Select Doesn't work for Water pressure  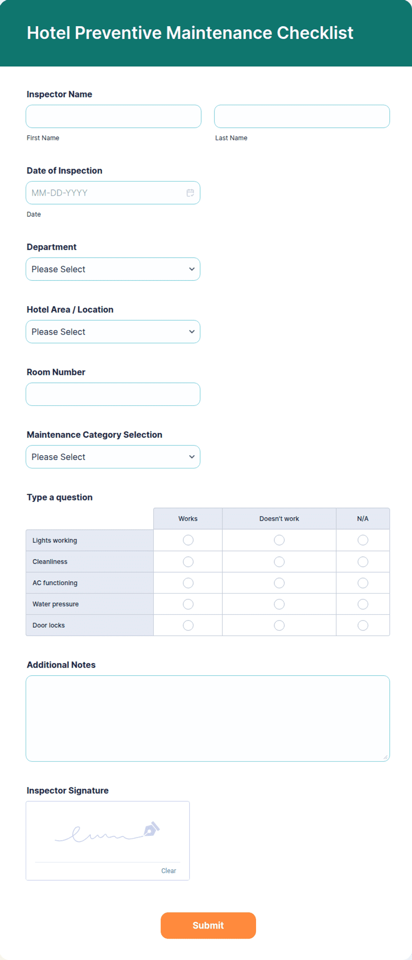point(279,604)
